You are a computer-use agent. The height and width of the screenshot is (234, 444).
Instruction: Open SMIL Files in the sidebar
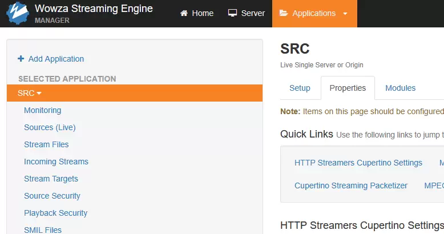[43, 230]
